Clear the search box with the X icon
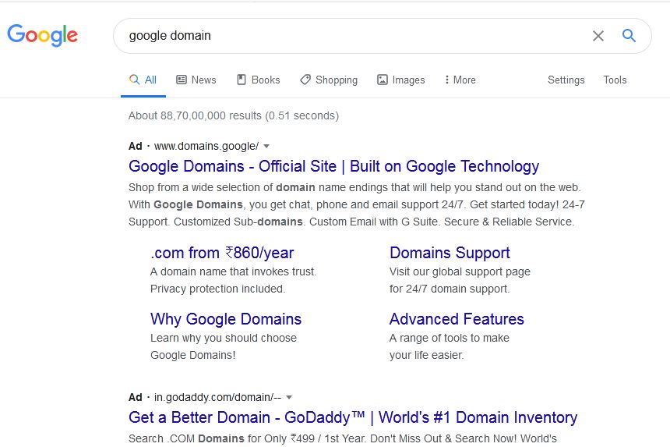The image size is (670, 447). (x=598, y=36)
